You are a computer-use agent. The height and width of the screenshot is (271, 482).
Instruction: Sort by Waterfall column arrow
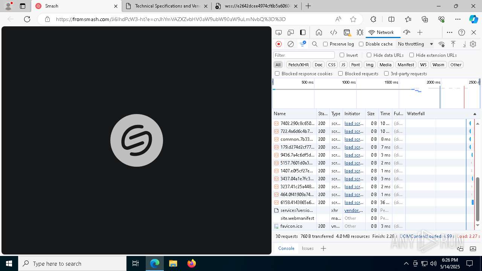coord(474,114)
